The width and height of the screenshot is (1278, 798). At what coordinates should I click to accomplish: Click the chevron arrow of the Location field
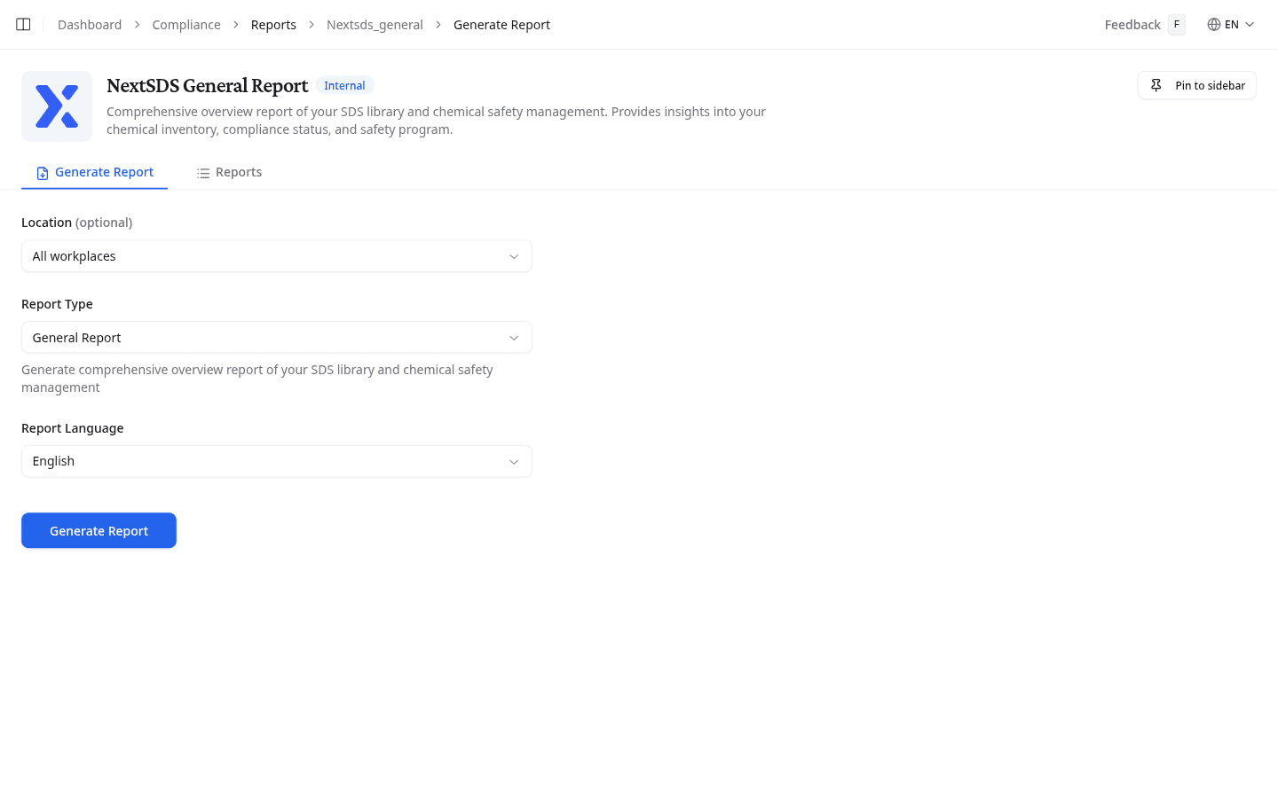[514, 256]
